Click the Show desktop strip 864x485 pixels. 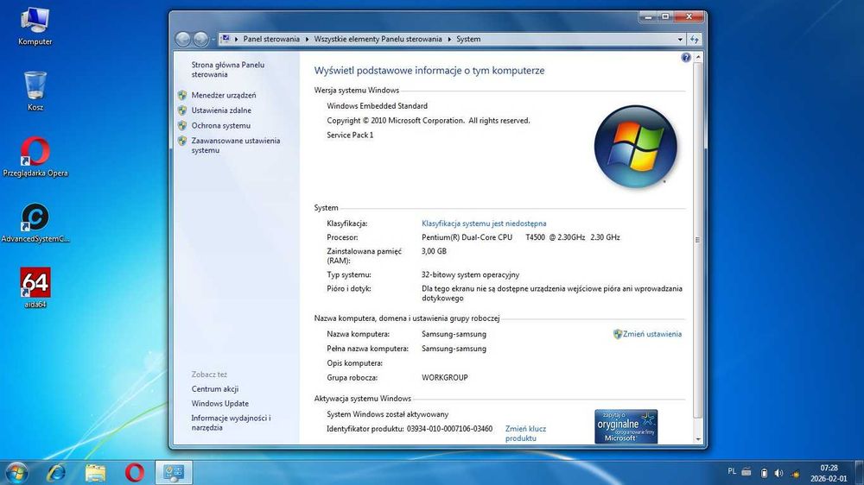tap(859, 472)
